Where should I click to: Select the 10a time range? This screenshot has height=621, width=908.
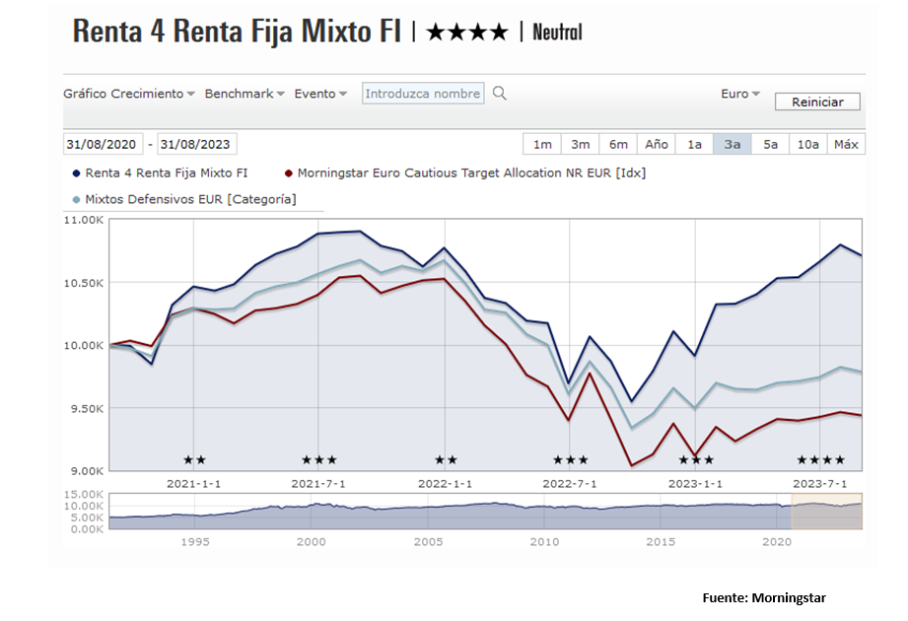(808, 144)
